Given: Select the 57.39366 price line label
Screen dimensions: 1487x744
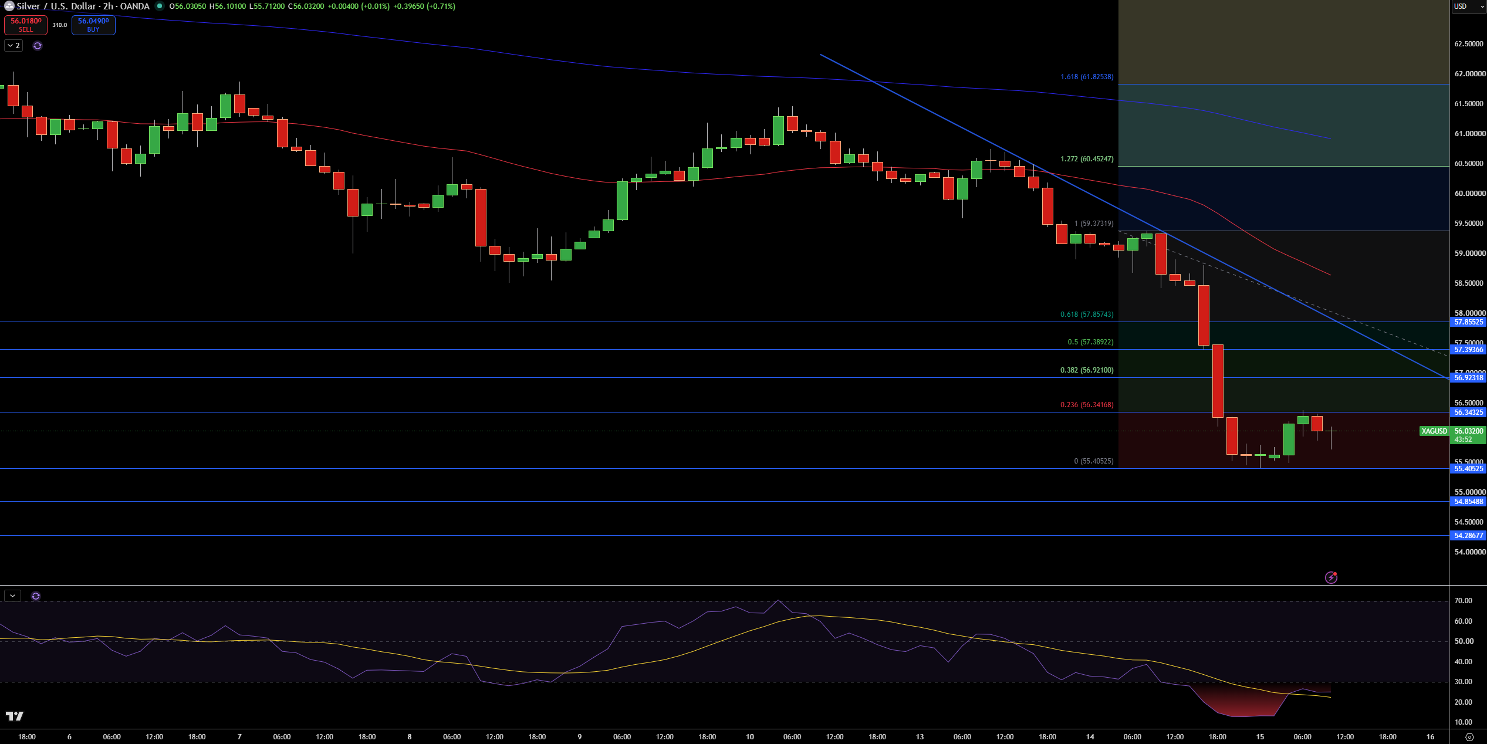Looking at the screenshot, I should click(1468, 350).
